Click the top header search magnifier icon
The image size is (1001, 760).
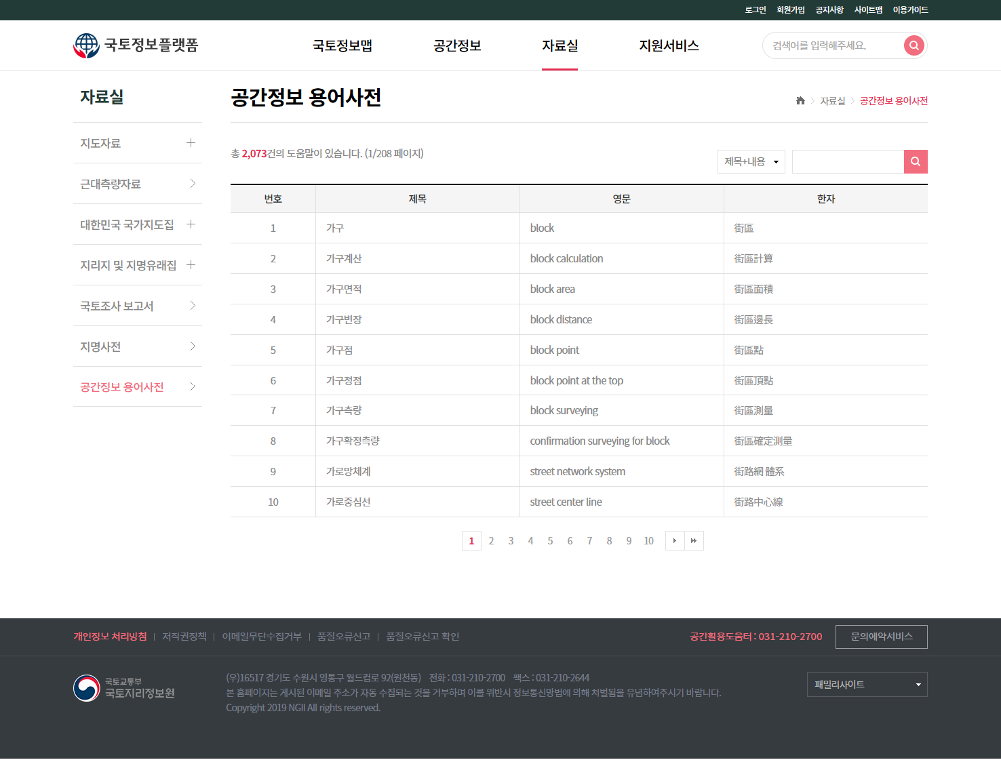tap(914, 45)
